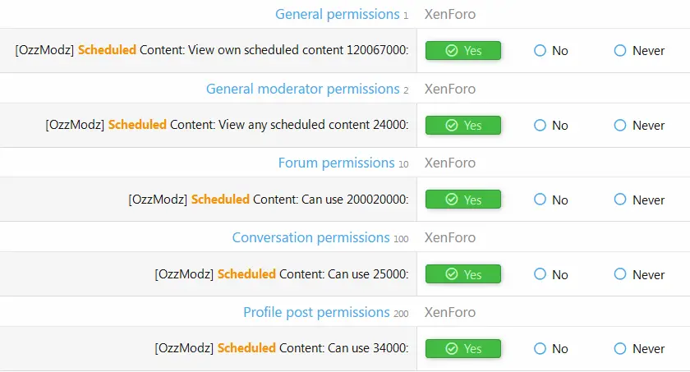The image size is (690, 372).
Task: Set View any scheduled content to Never
Action: pos(639,126)
